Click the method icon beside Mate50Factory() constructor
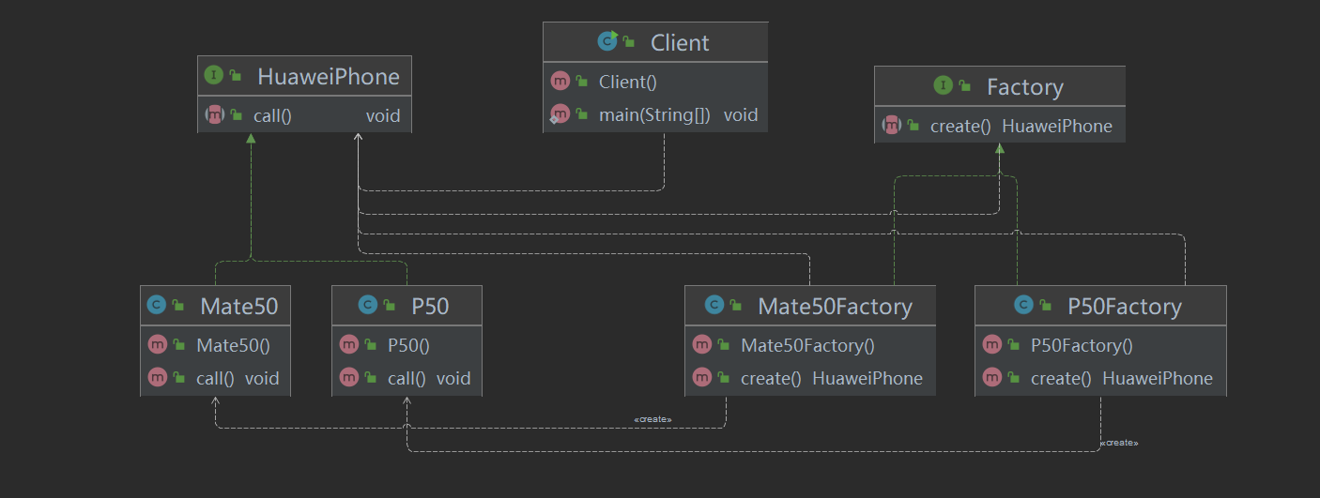The image size is (1320, 498). tap(701, 345)
